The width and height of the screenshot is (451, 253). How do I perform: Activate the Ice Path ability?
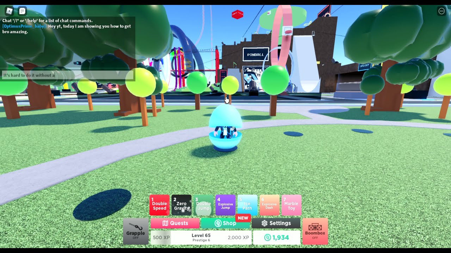pyautogui.click(x=247, y=205)
